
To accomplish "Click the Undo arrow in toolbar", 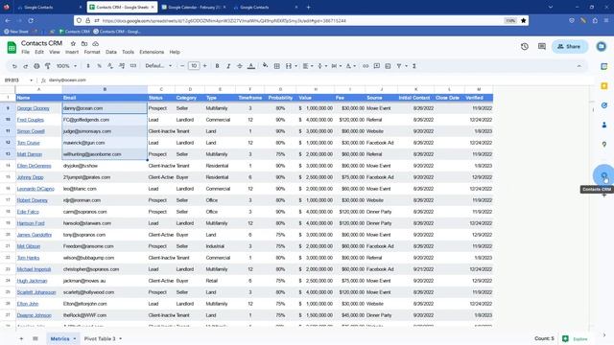I will pos(14,66).
